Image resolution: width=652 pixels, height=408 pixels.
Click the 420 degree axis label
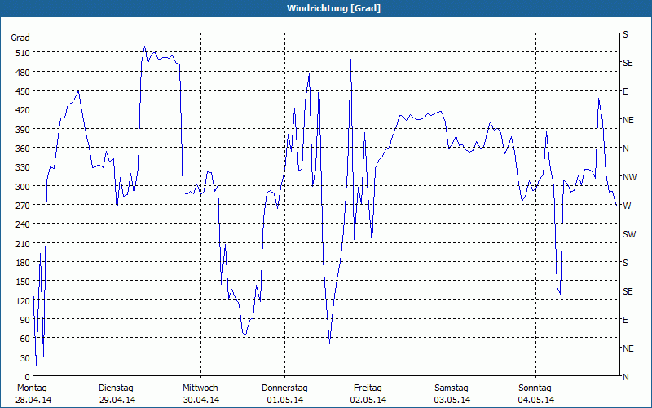pos(23,110)
